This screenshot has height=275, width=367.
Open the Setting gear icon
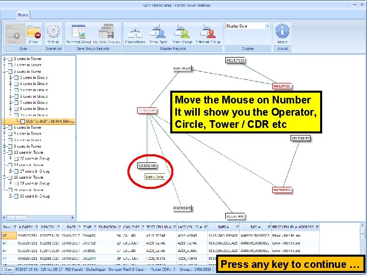coord(53,31)
